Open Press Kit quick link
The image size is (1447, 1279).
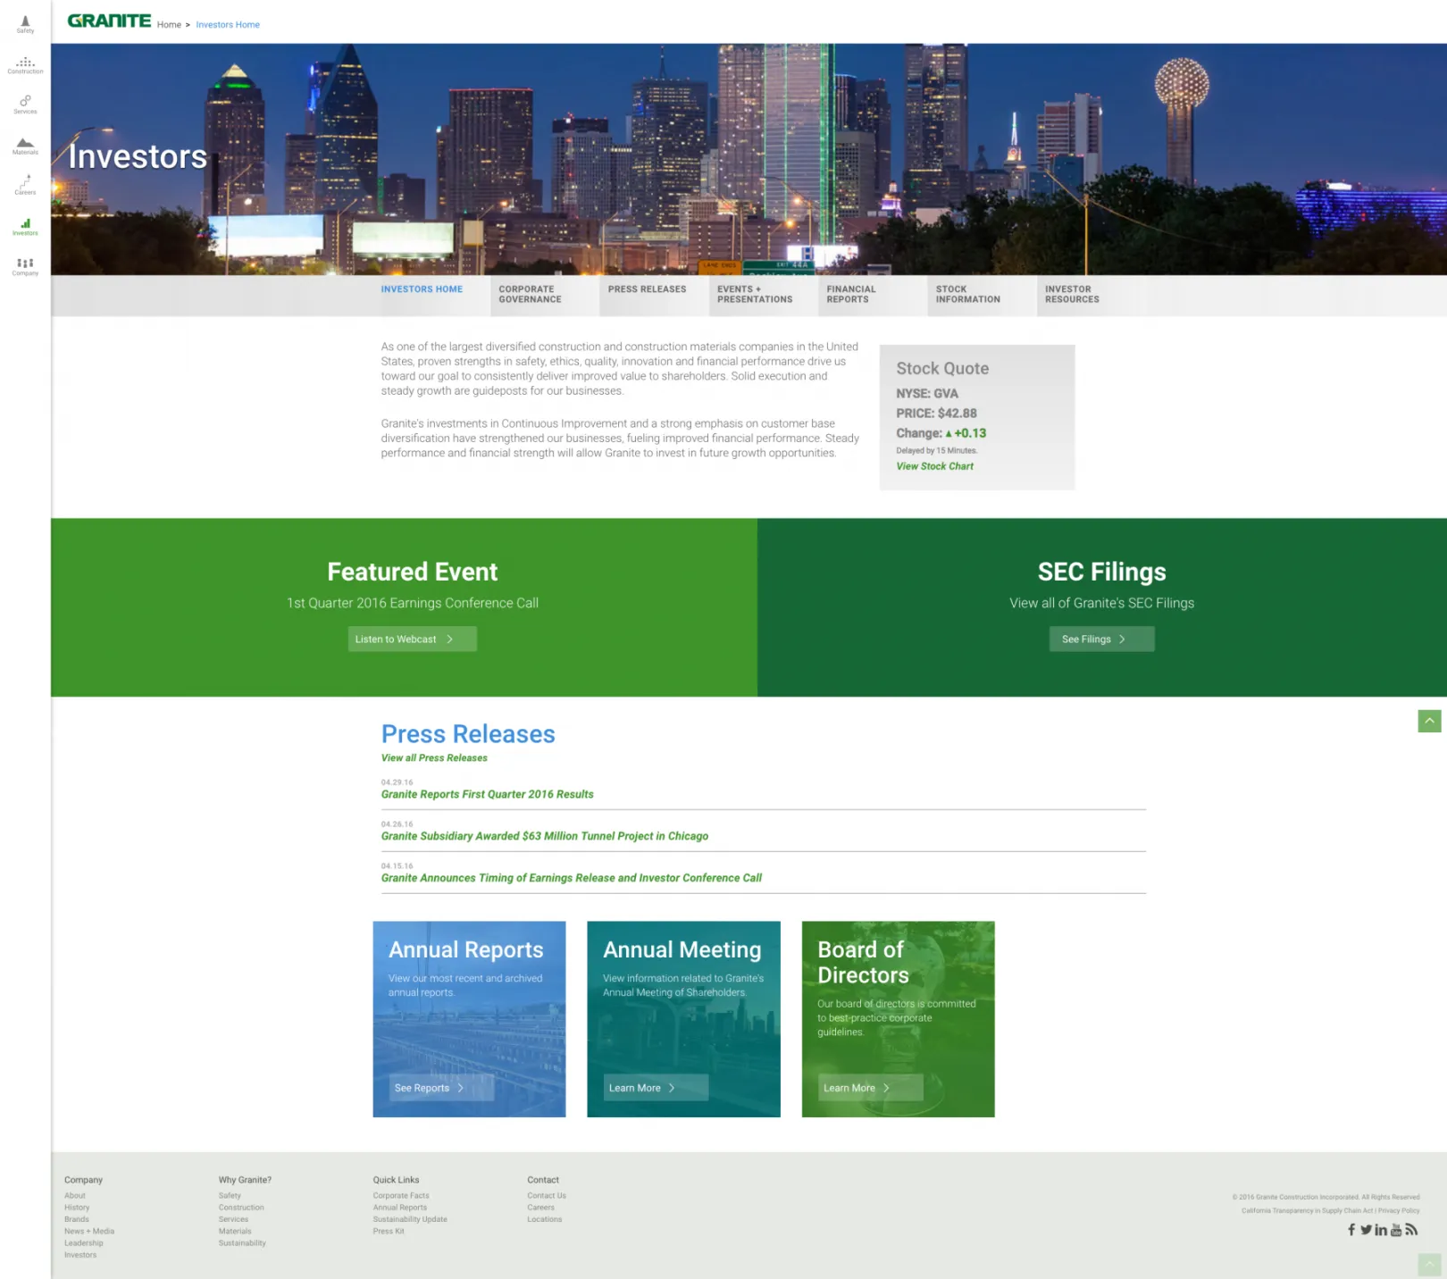tap(389, 1232)
